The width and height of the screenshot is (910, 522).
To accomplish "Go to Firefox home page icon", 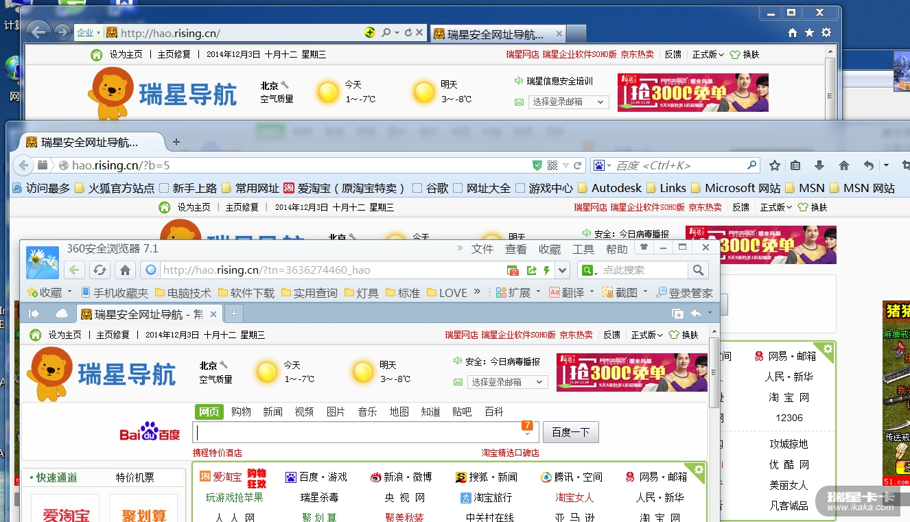I will [x=844, y=165].
